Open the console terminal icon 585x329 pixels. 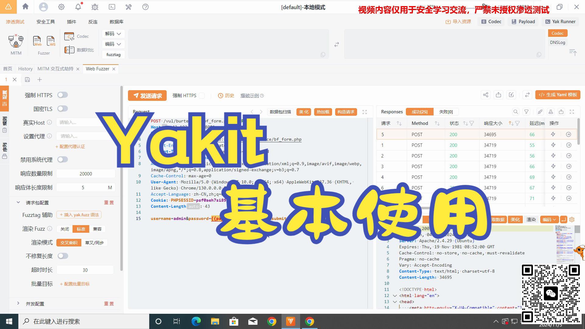[112, 7]
